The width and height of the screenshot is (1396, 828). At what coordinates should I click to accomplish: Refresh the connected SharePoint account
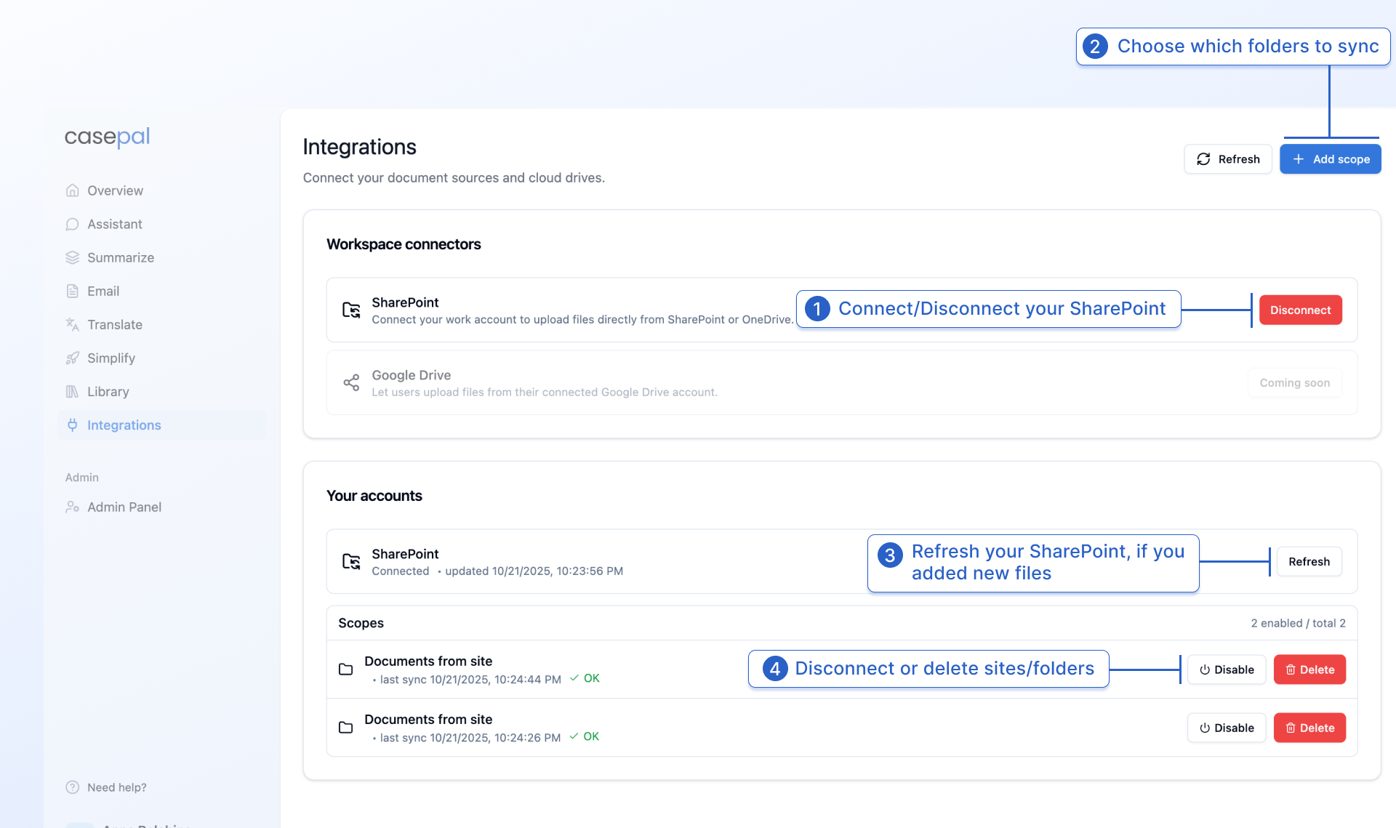point(1309,561)
